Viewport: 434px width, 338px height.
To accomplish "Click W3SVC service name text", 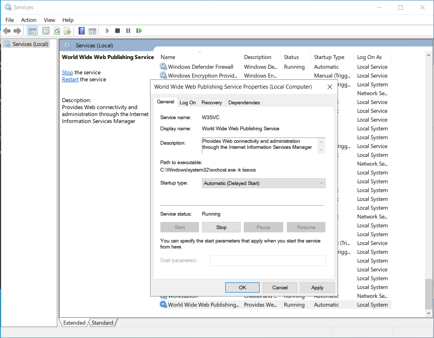I will coord(211,118).
